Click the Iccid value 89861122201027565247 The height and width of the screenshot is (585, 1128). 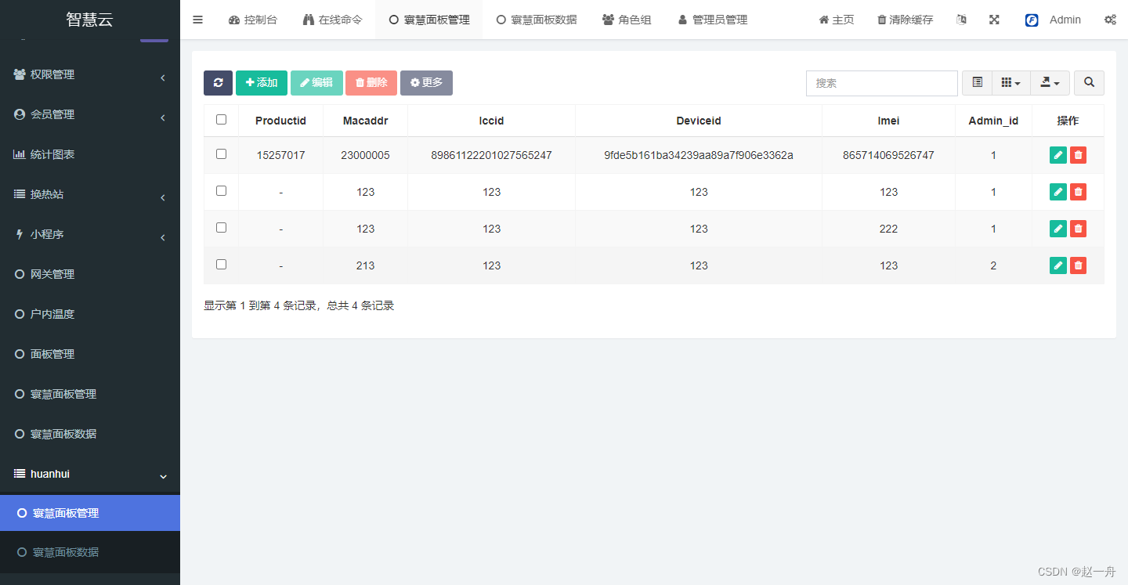click(491, 155)
